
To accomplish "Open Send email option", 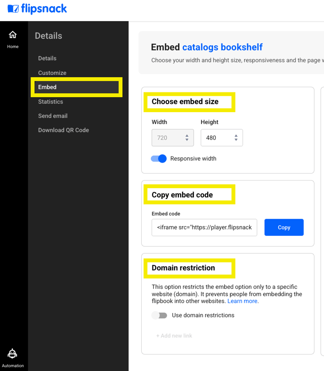I will 53,116.
